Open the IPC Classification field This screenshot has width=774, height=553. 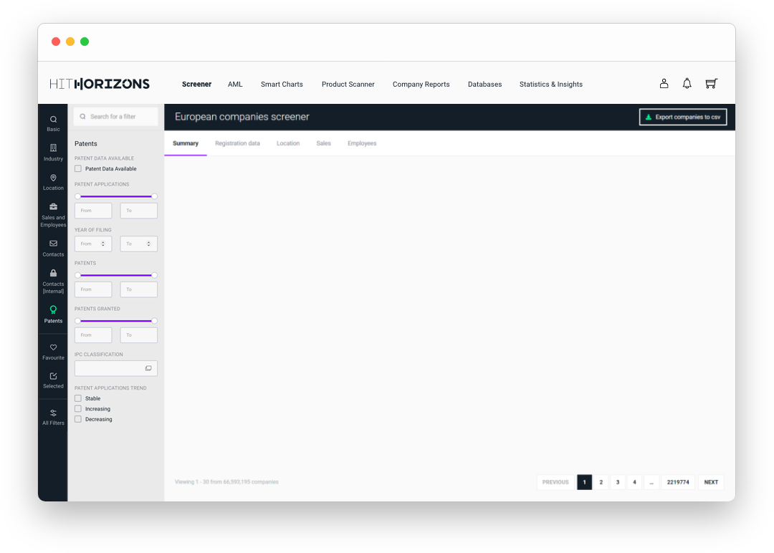pos(116,368)
